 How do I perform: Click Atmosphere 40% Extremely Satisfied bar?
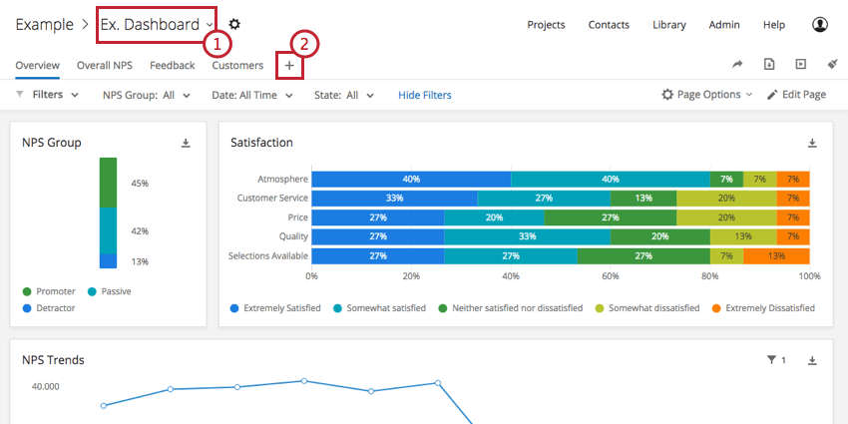(x=411, y=179)
